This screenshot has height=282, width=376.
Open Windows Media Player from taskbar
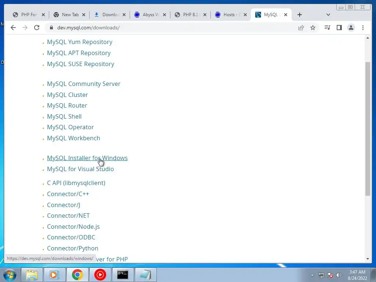pyautogui.click(x=54, y=275)
